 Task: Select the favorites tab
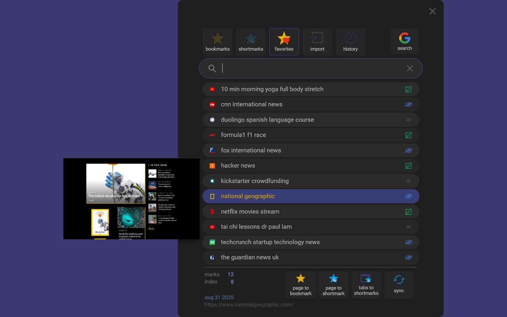click(284, 42)
